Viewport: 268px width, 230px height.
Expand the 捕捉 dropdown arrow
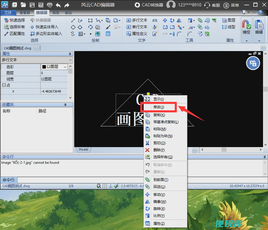[246, 41]
